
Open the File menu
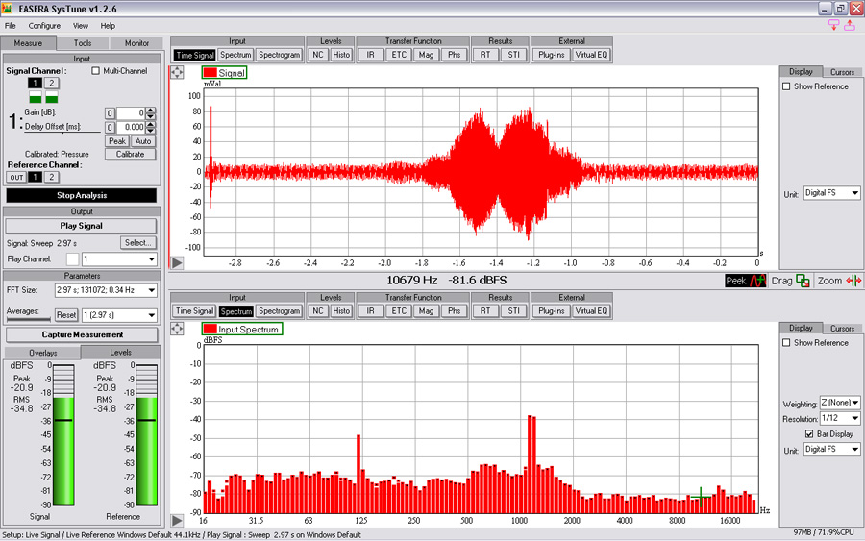[11, 26]
